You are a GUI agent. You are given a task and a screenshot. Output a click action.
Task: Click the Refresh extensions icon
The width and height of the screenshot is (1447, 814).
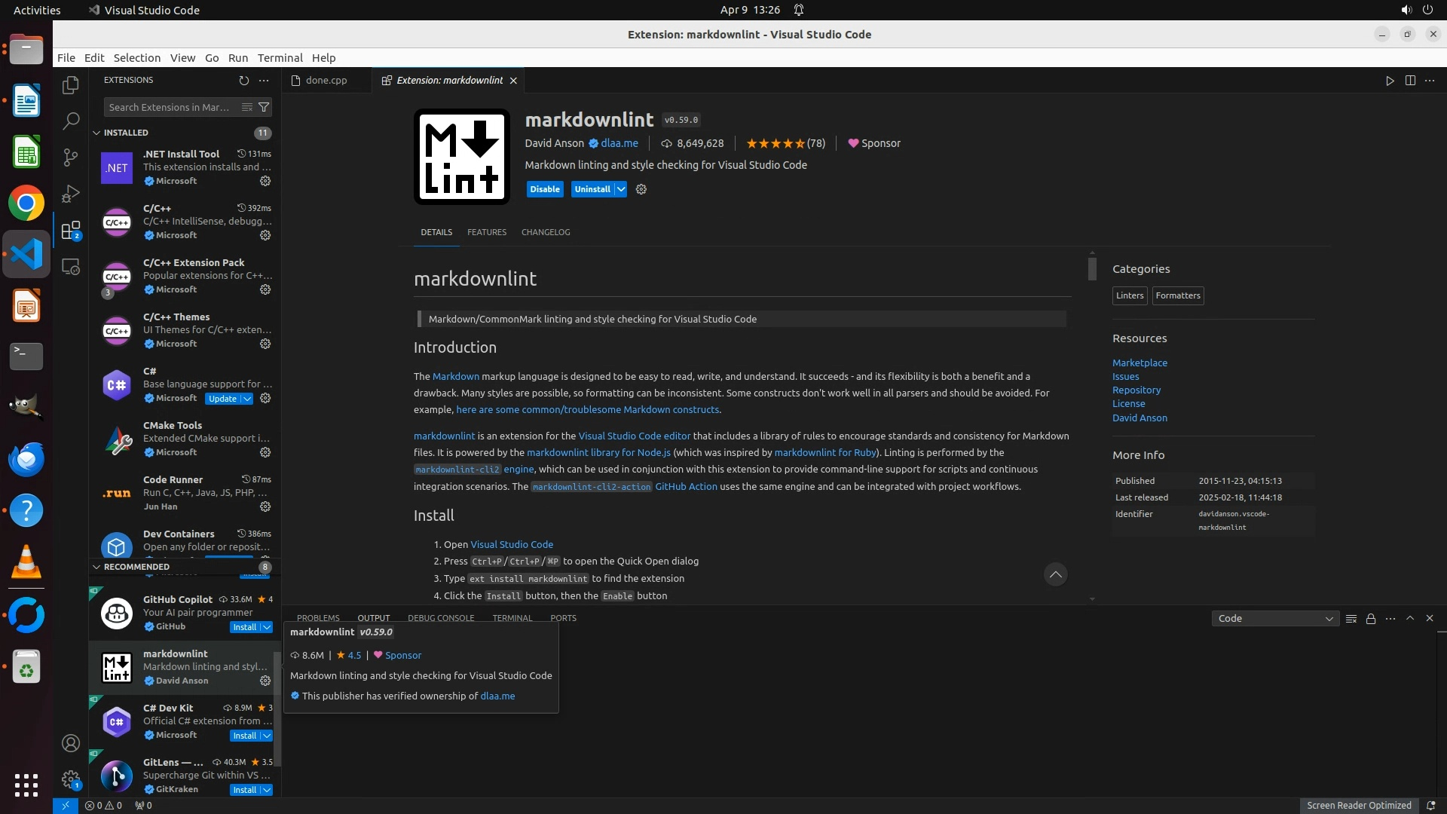click(x=243, y=81)
